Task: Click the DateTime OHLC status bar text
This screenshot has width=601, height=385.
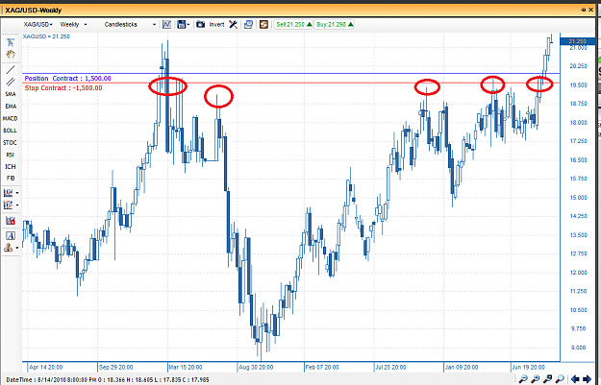Action: (x=108, y=380)
